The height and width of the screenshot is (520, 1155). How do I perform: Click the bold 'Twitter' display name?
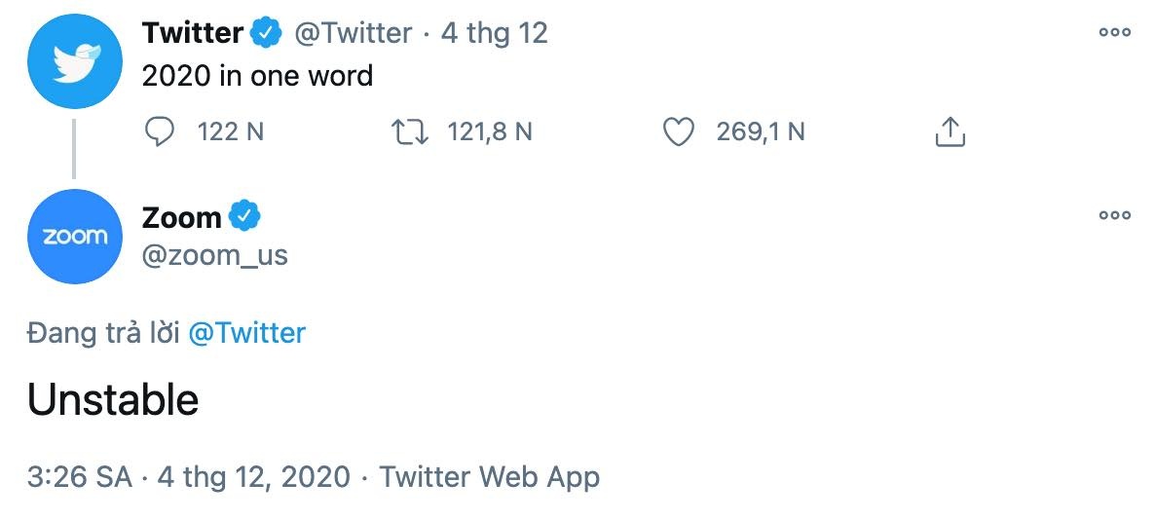click(x=192, y=33)
